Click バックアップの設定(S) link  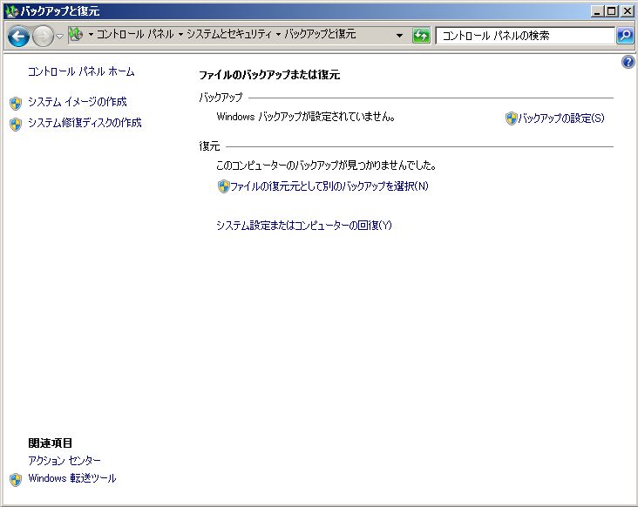(x=561, y=118)
